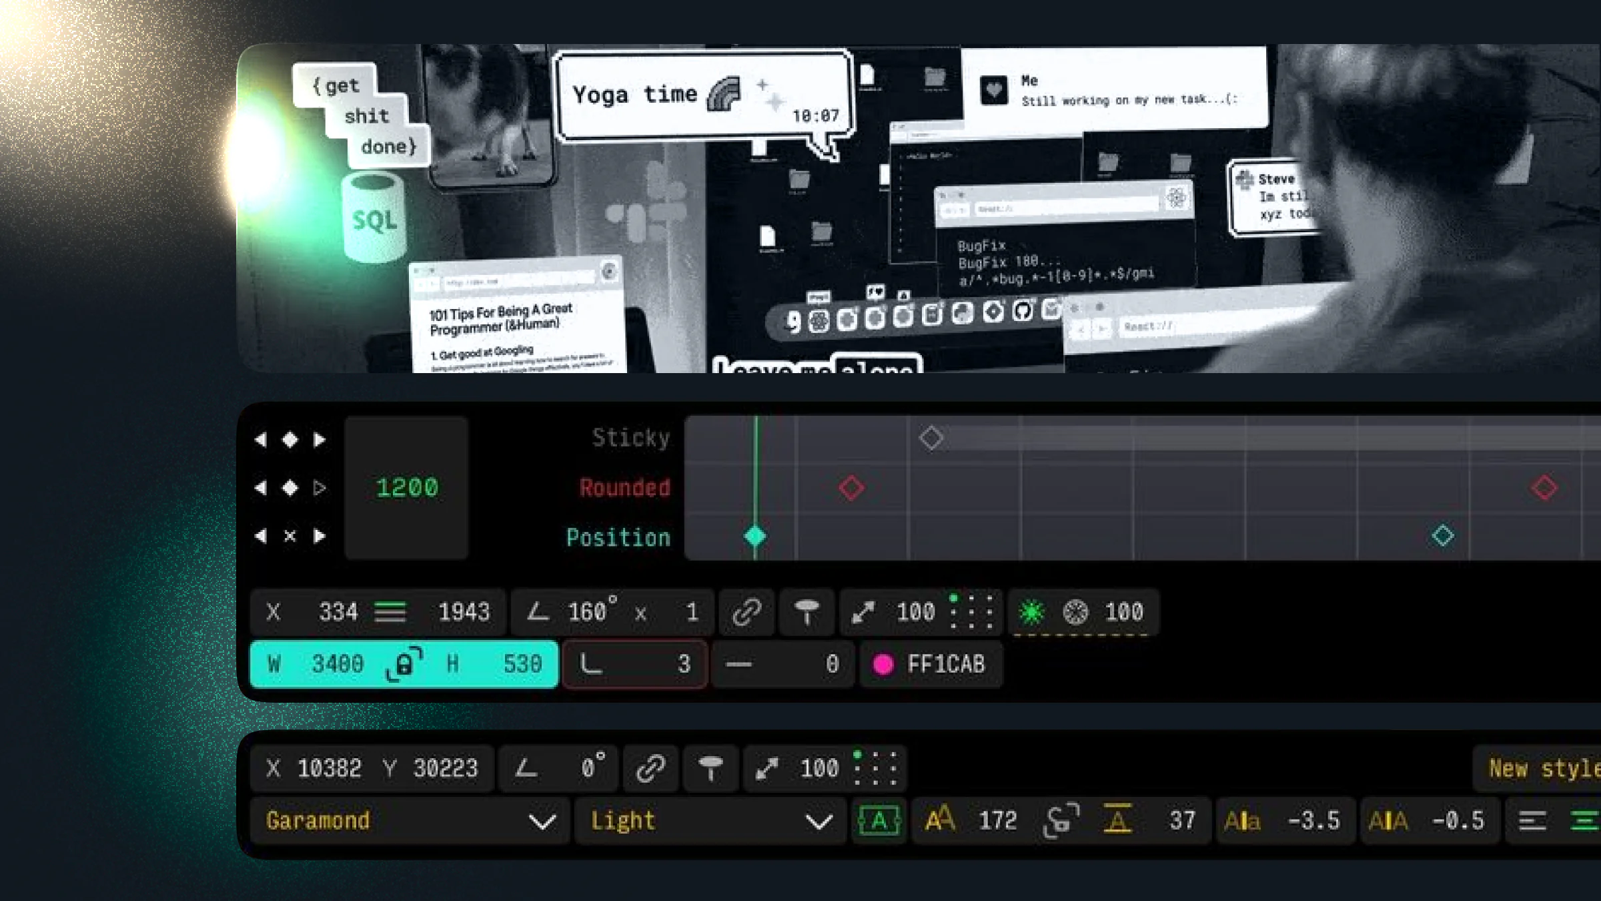Select the Rounded property track label

click(624, 488)
